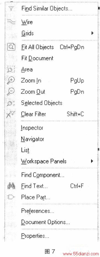The width and height of the screenshot is (100, 257).
Task: Open the Grids menu entry
Action: pyautogui.click(x=58, y=34)
